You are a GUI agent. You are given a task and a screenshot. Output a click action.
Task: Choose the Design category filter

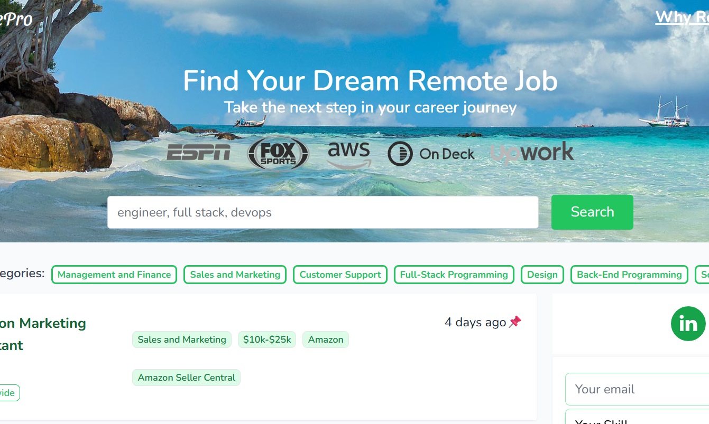click(542, 275)
